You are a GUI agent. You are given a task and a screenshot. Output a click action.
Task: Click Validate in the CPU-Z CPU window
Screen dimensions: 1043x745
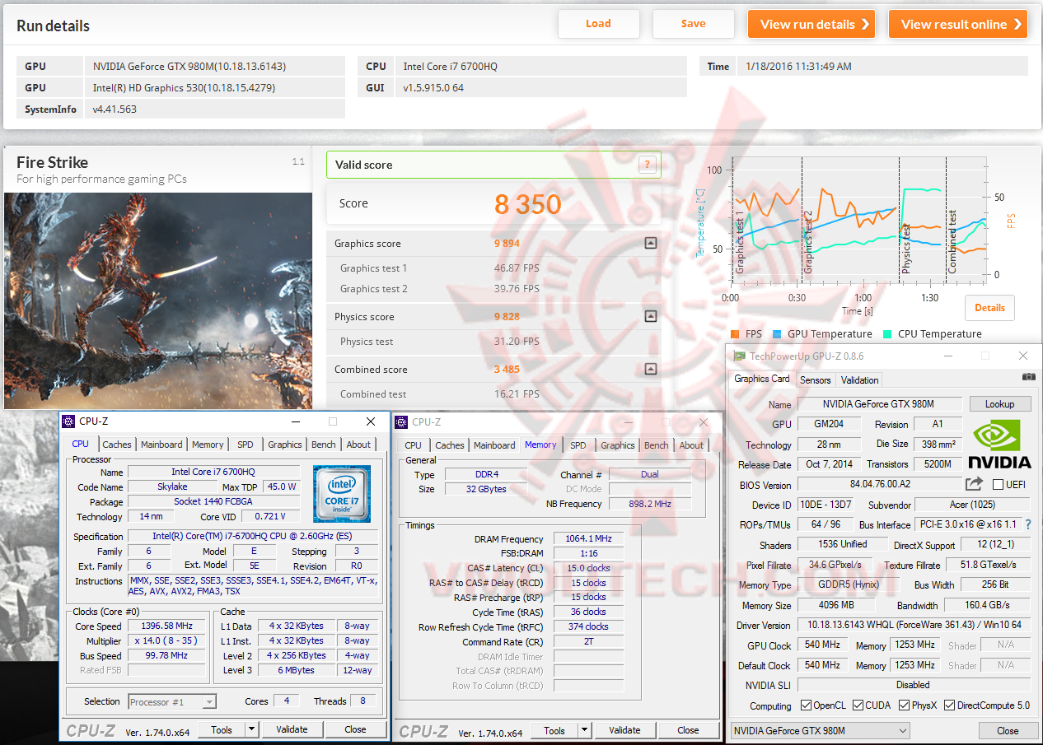coord(292,729)
